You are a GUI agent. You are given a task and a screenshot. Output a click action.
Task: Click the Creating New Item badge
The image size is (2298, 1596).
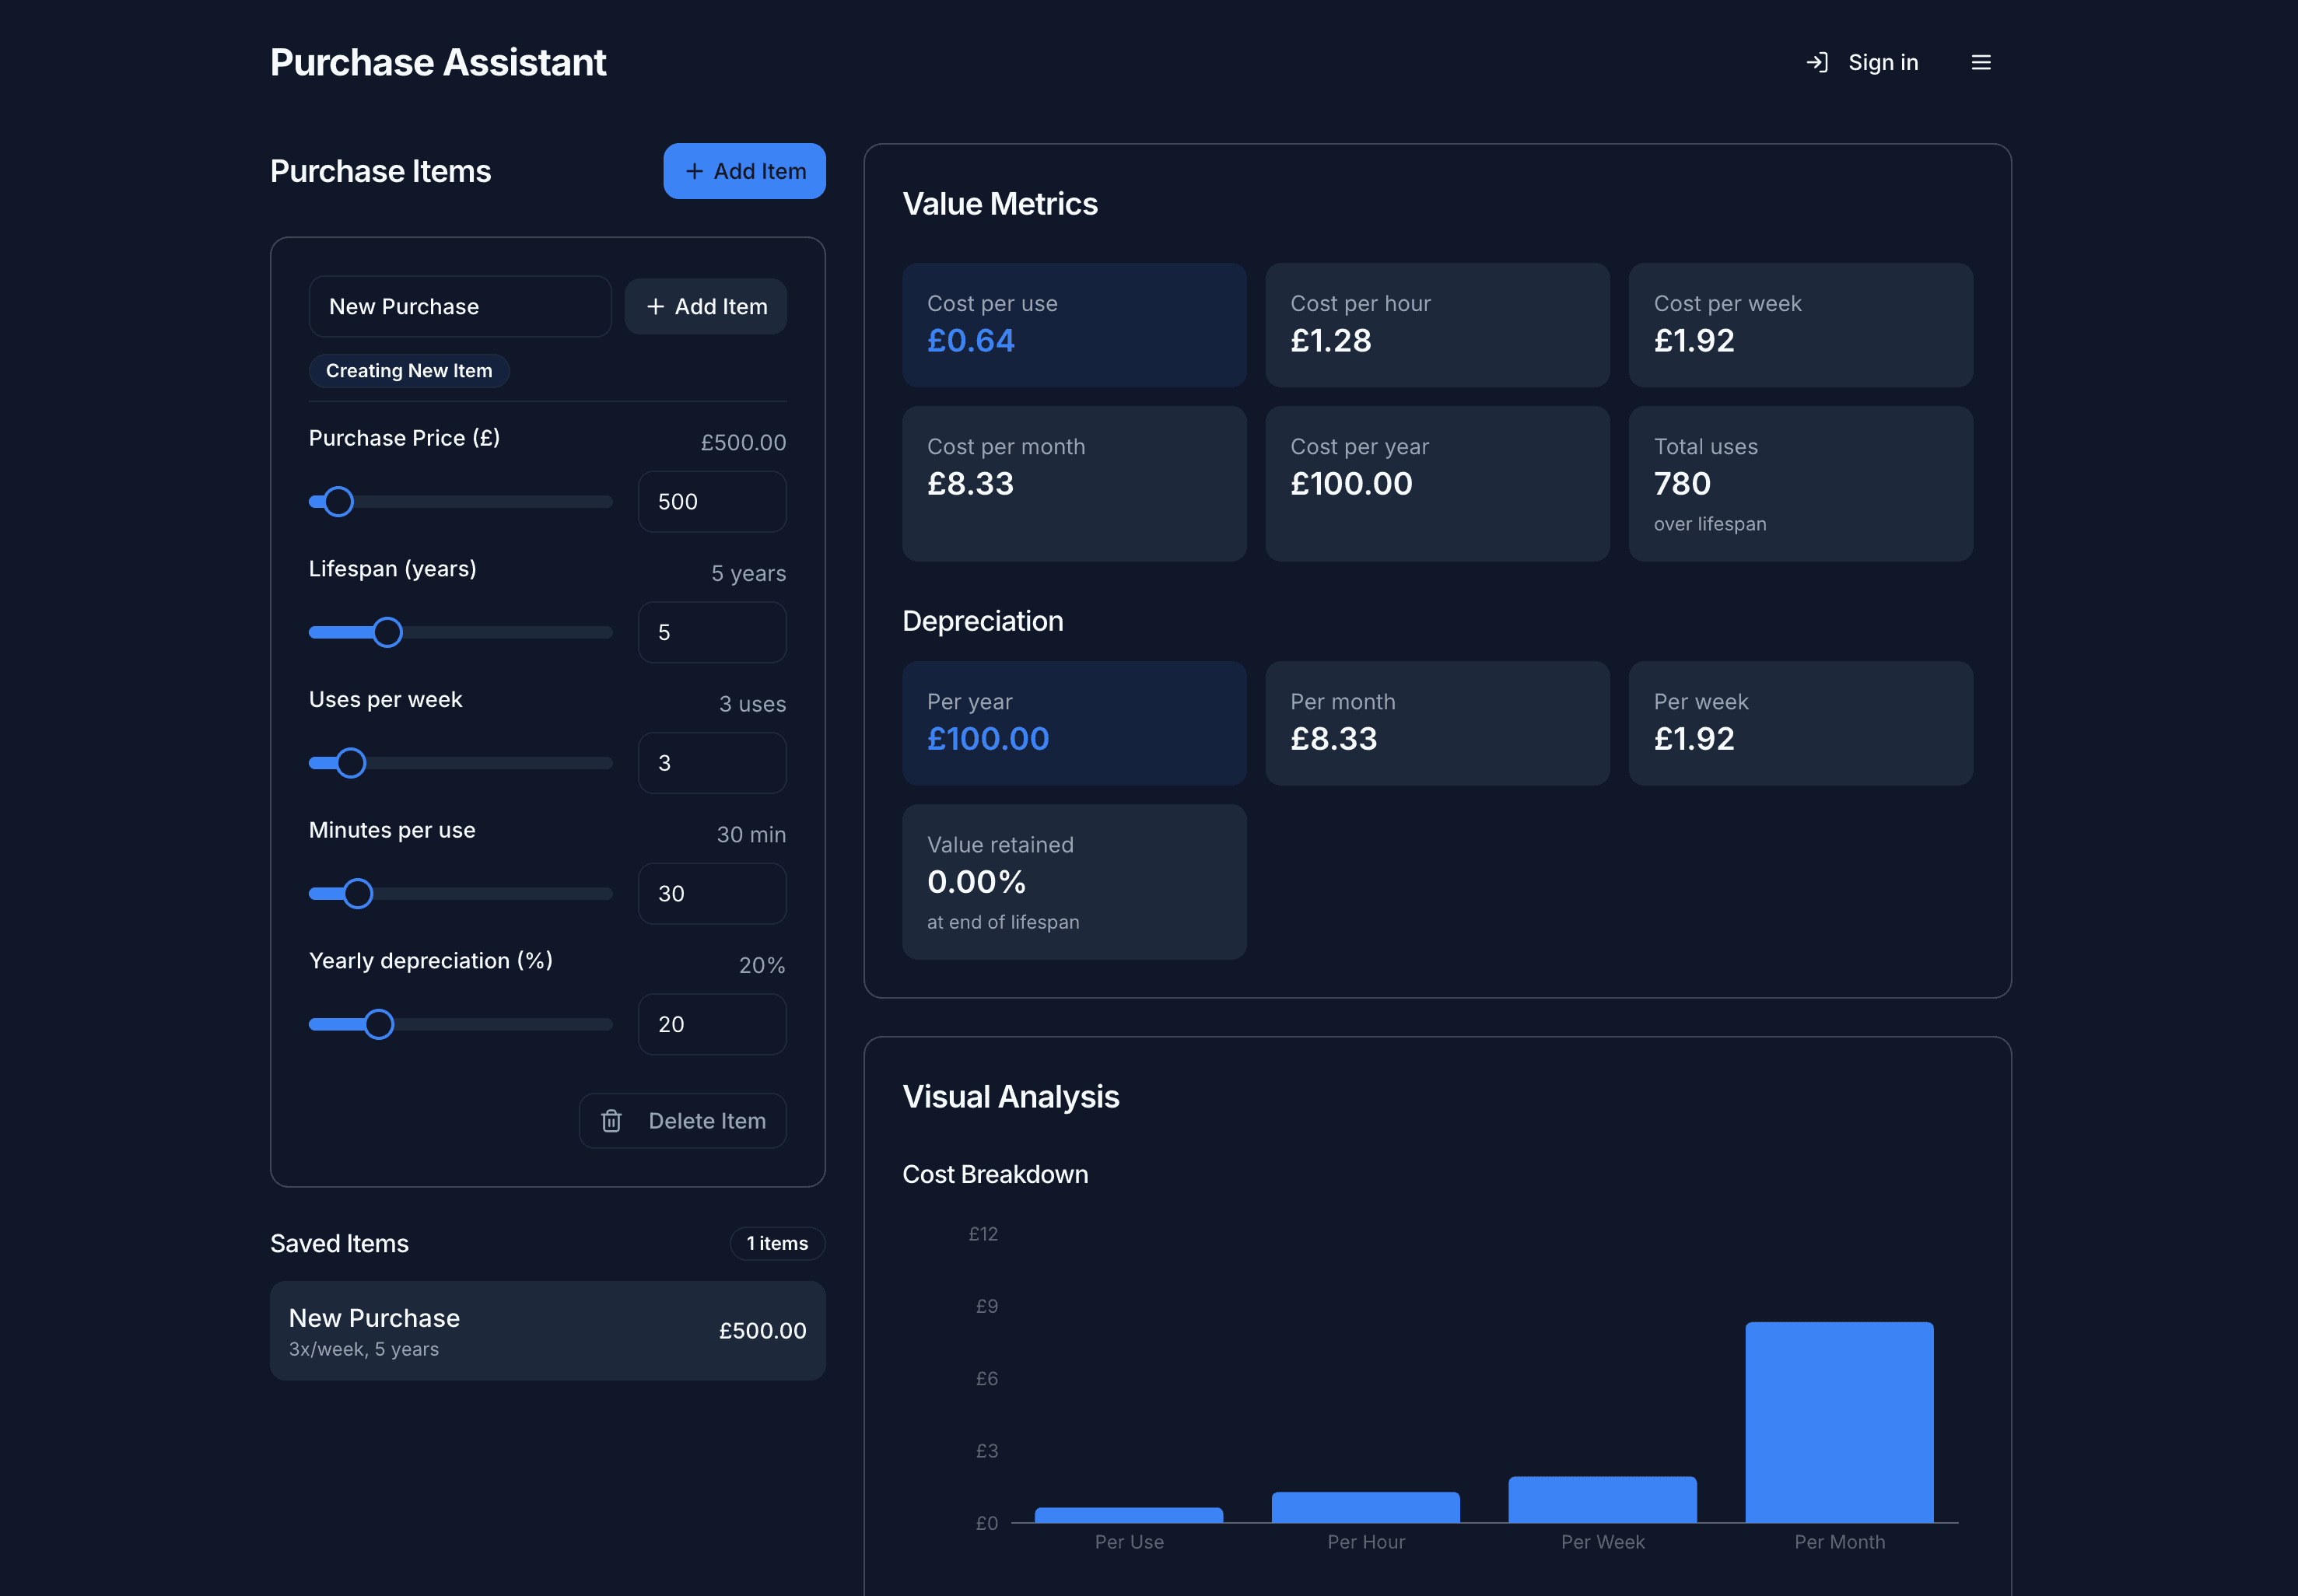(409, 370)
